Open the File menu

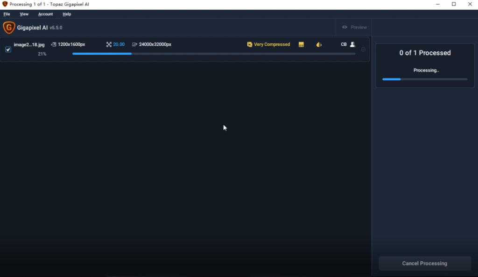pos(7,14)
